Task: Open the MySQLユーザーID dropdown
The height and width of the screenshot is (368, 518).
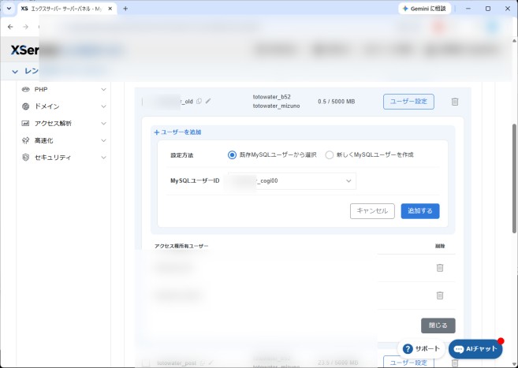Action: (292, 181)
